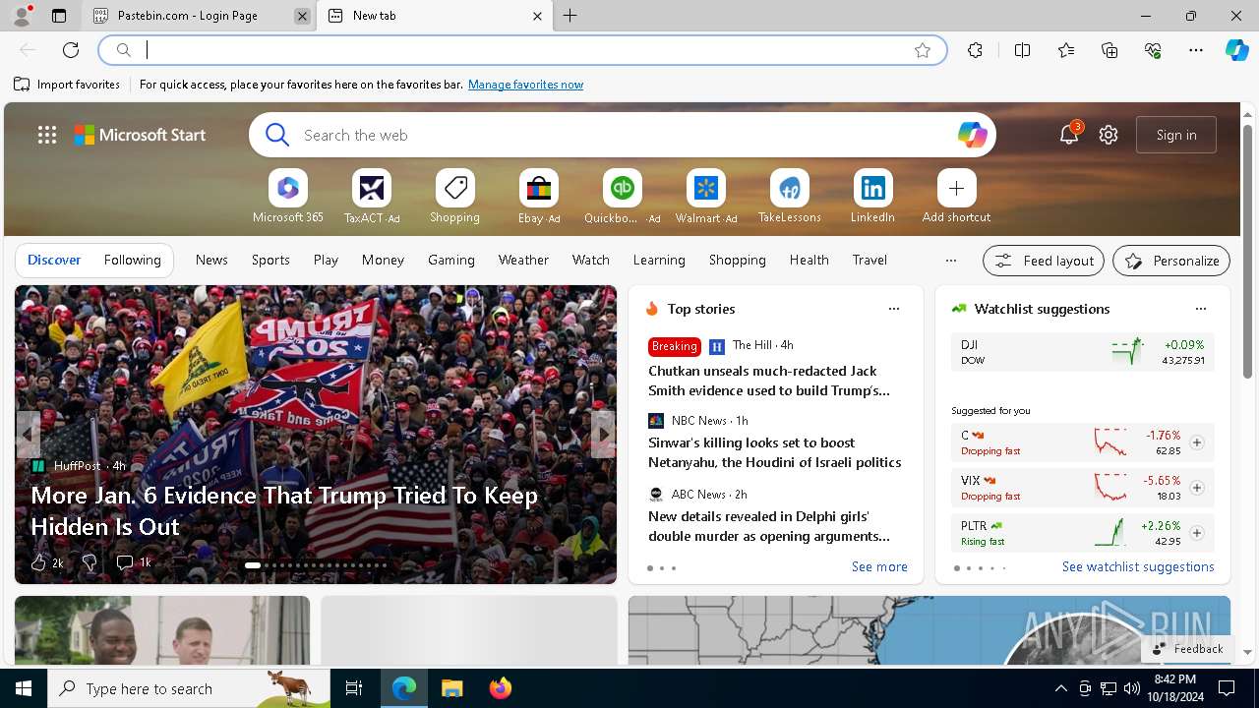Viewport: 1259px width, 708px height.
Task: Add a new shortcut tile
Action: click(956, 197)
